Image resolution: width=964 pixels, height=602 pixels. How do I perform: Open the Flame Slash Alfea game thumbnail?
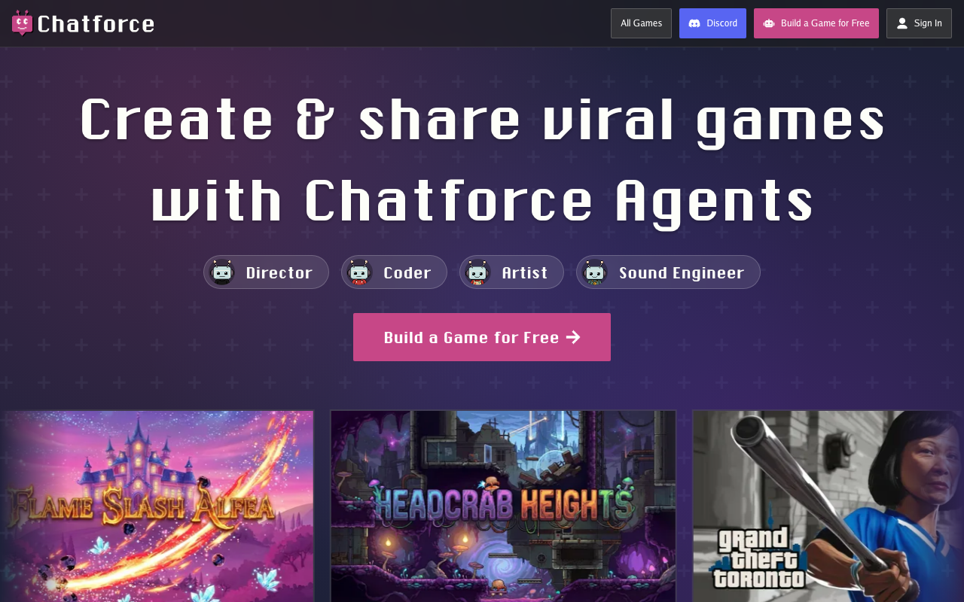pos(157,506)
